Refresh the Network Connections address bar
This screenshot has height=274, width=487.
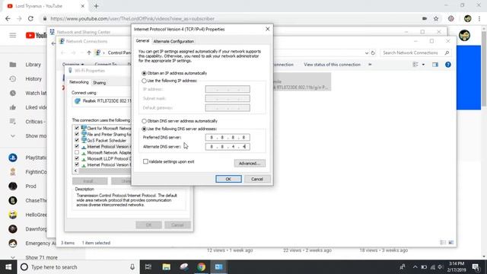pos(373,53)
